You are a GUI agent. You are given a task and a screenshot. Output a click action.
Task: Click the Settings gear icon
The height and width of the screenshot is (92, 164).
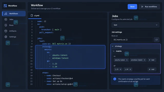[x=6, y=37]
